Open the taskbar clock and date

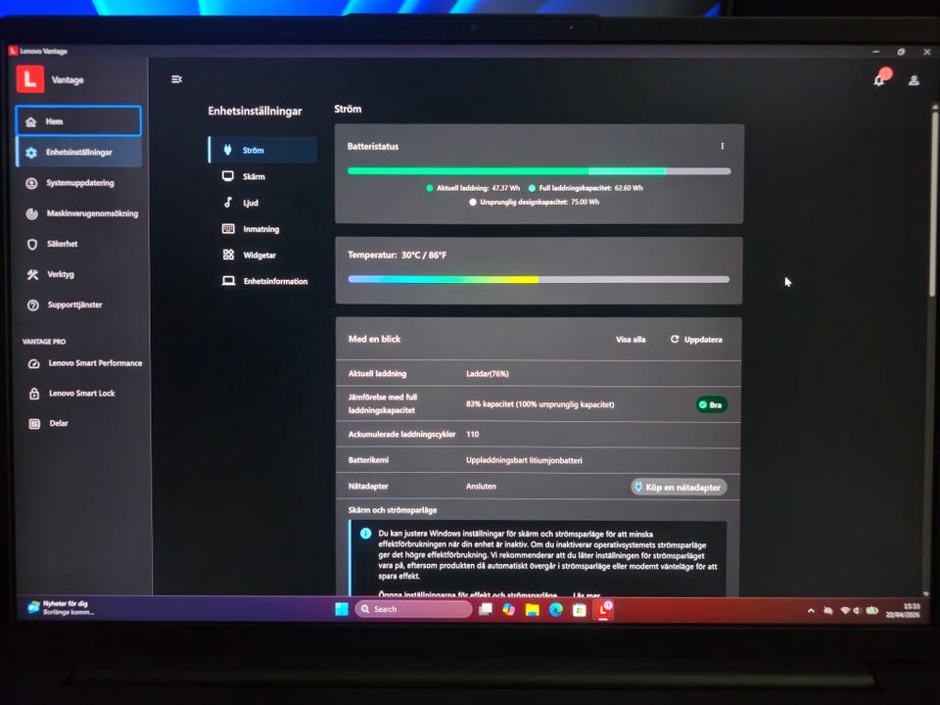point(904,610)
